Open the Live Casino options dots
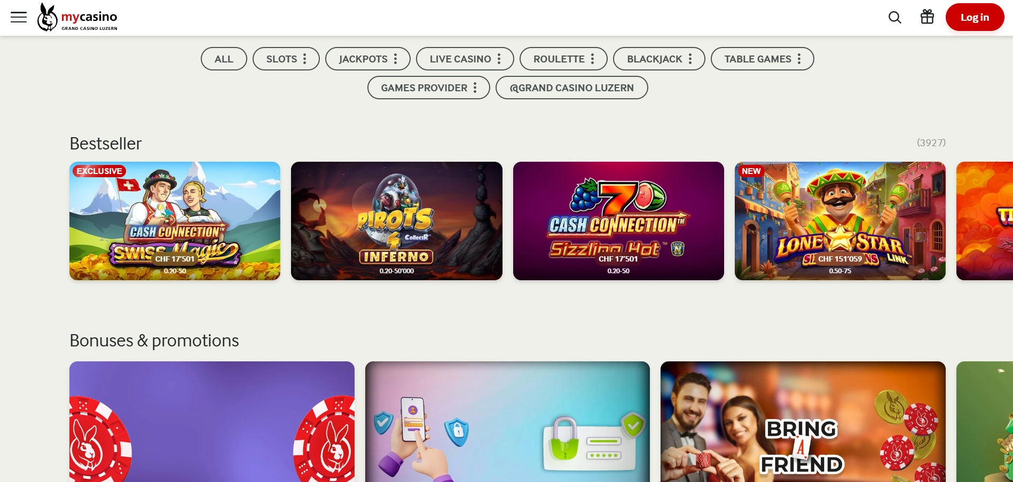 [x=499, y=59]
